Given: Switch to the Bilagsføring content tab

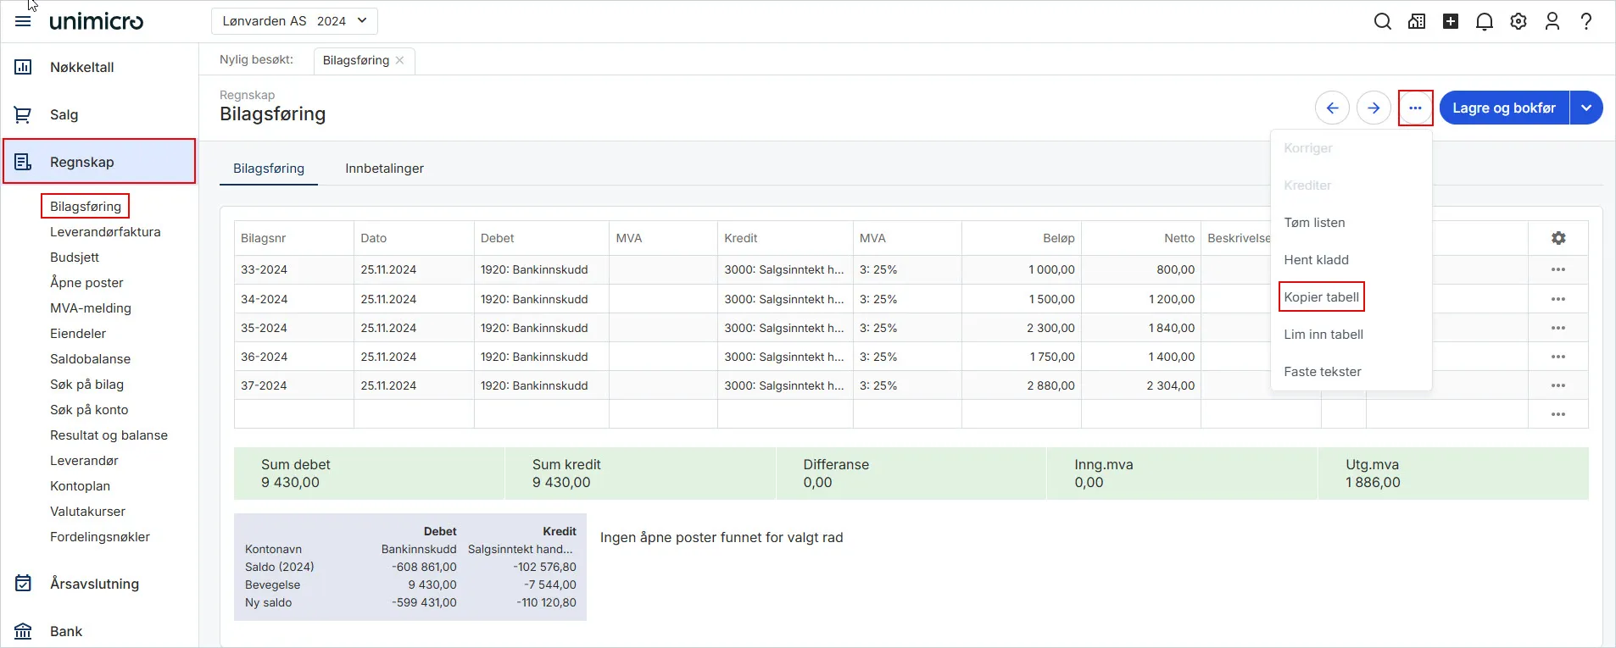Looking at the screenshot, I should [x=269, y=169].
